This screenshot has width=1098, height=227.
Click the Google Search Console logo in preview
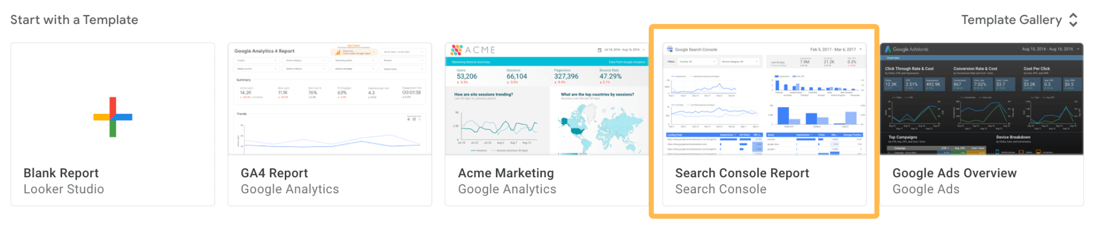pyautogui.click(x=670, y=49)
